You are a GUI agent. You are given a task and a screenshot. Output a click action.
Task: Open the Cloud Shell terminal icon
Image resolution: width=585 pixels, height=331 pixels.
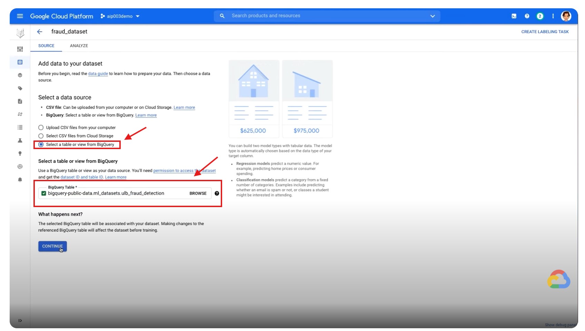[514, 16]
